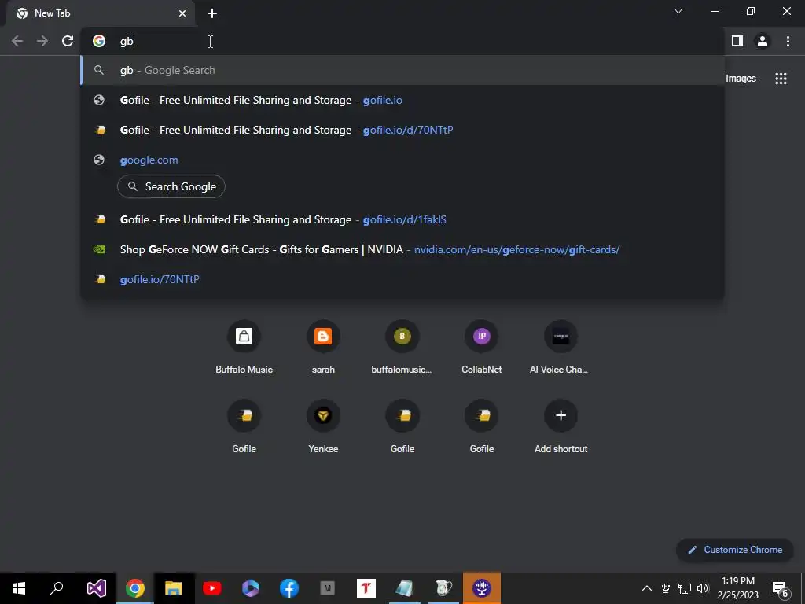Open the Chrome profile icon
805x604 pixels.
click(x=763, y=41)
